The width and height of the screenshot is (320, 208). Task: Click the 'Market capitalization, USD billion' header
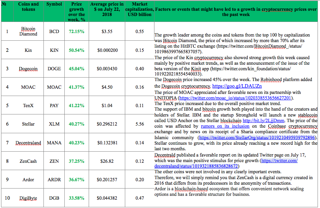click(139, 11)
